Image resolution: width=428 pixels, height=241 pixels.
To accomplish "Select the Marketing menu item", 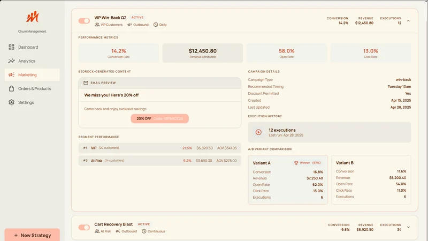I will (x=32, y=75).
